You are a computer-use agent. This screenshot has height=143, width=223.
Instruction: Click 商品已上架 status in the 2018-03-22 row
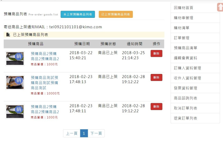click(108, 53)
